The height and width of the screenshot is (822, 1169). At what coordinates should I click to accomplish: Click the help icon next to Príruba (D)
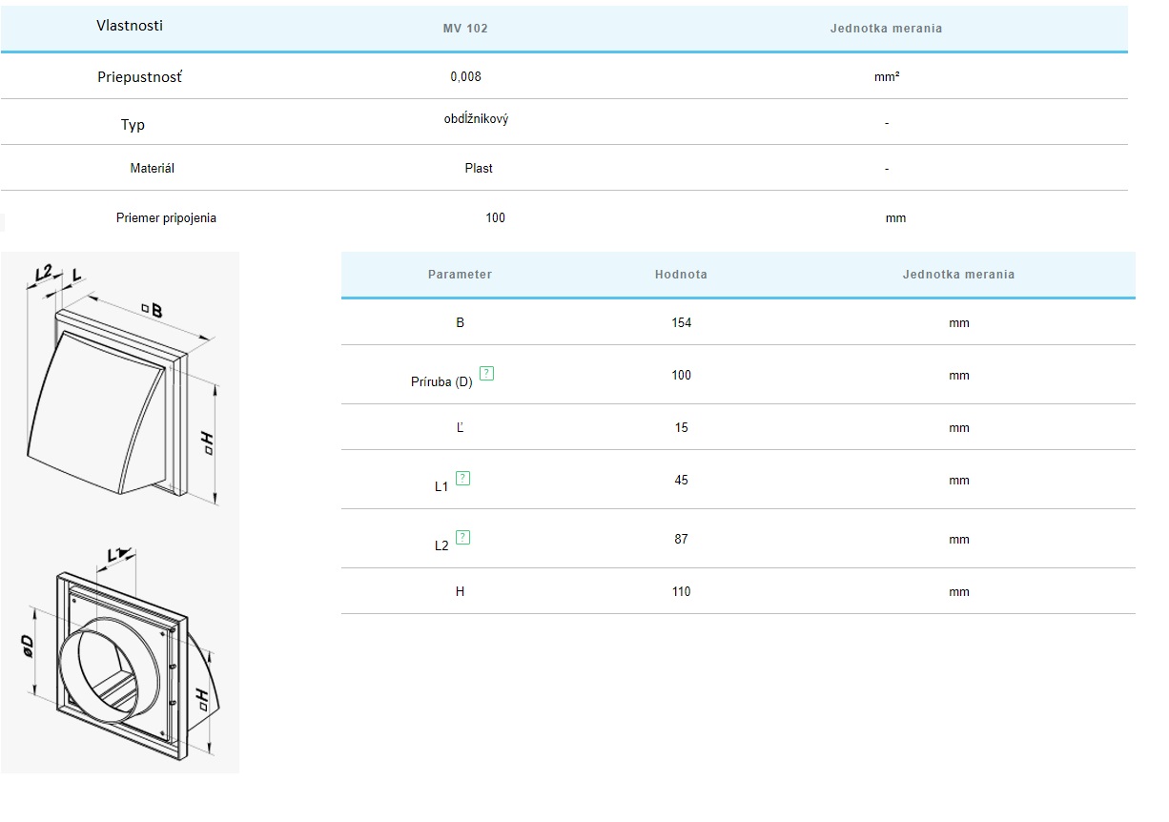(487, 373)
